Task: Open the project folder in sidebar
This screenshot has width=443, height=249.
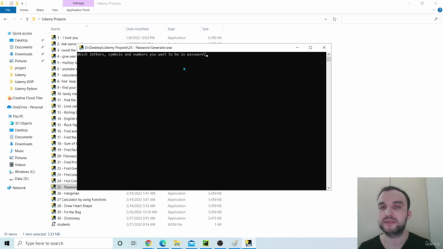Action: pos(20,68)
